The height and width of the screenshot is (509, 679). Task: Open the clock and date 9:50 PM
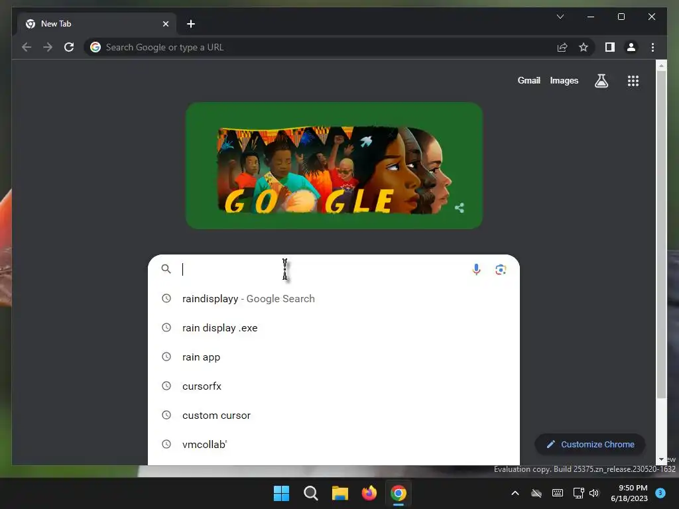point(629,493)
